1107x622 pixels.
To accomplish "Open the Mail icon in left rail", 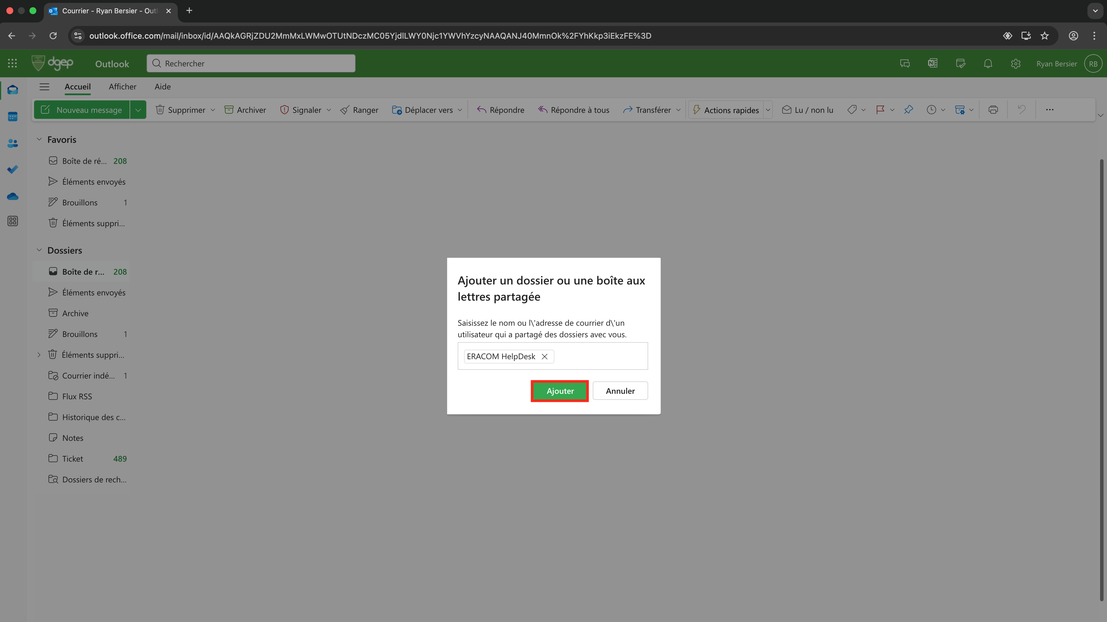I will [12, 90].
